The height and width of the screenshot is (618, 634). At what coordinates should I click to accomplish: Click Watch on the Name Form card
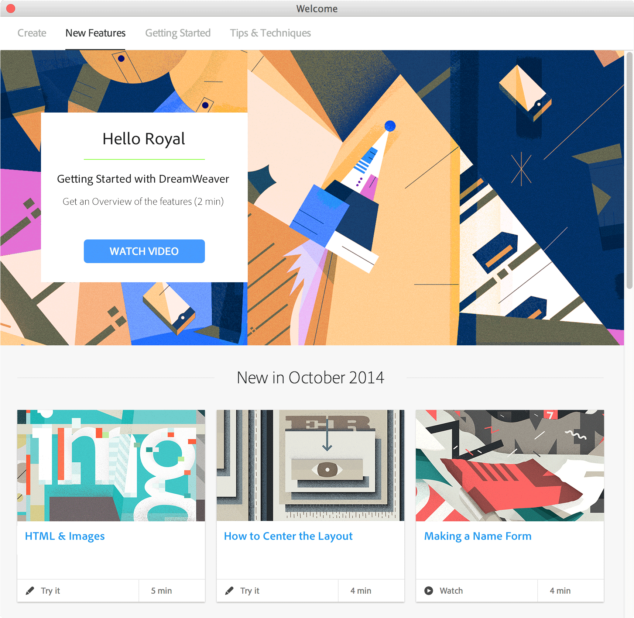tap(451, 591)
